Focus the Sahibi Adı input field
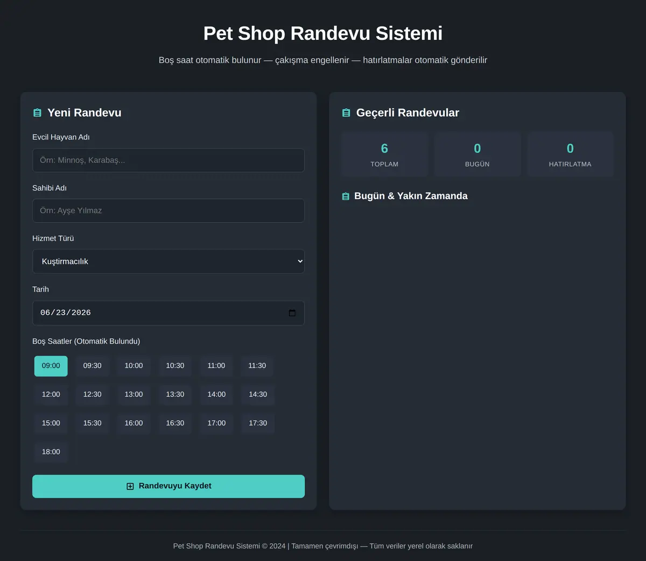The image size is (646, 561). pos(168,211)
